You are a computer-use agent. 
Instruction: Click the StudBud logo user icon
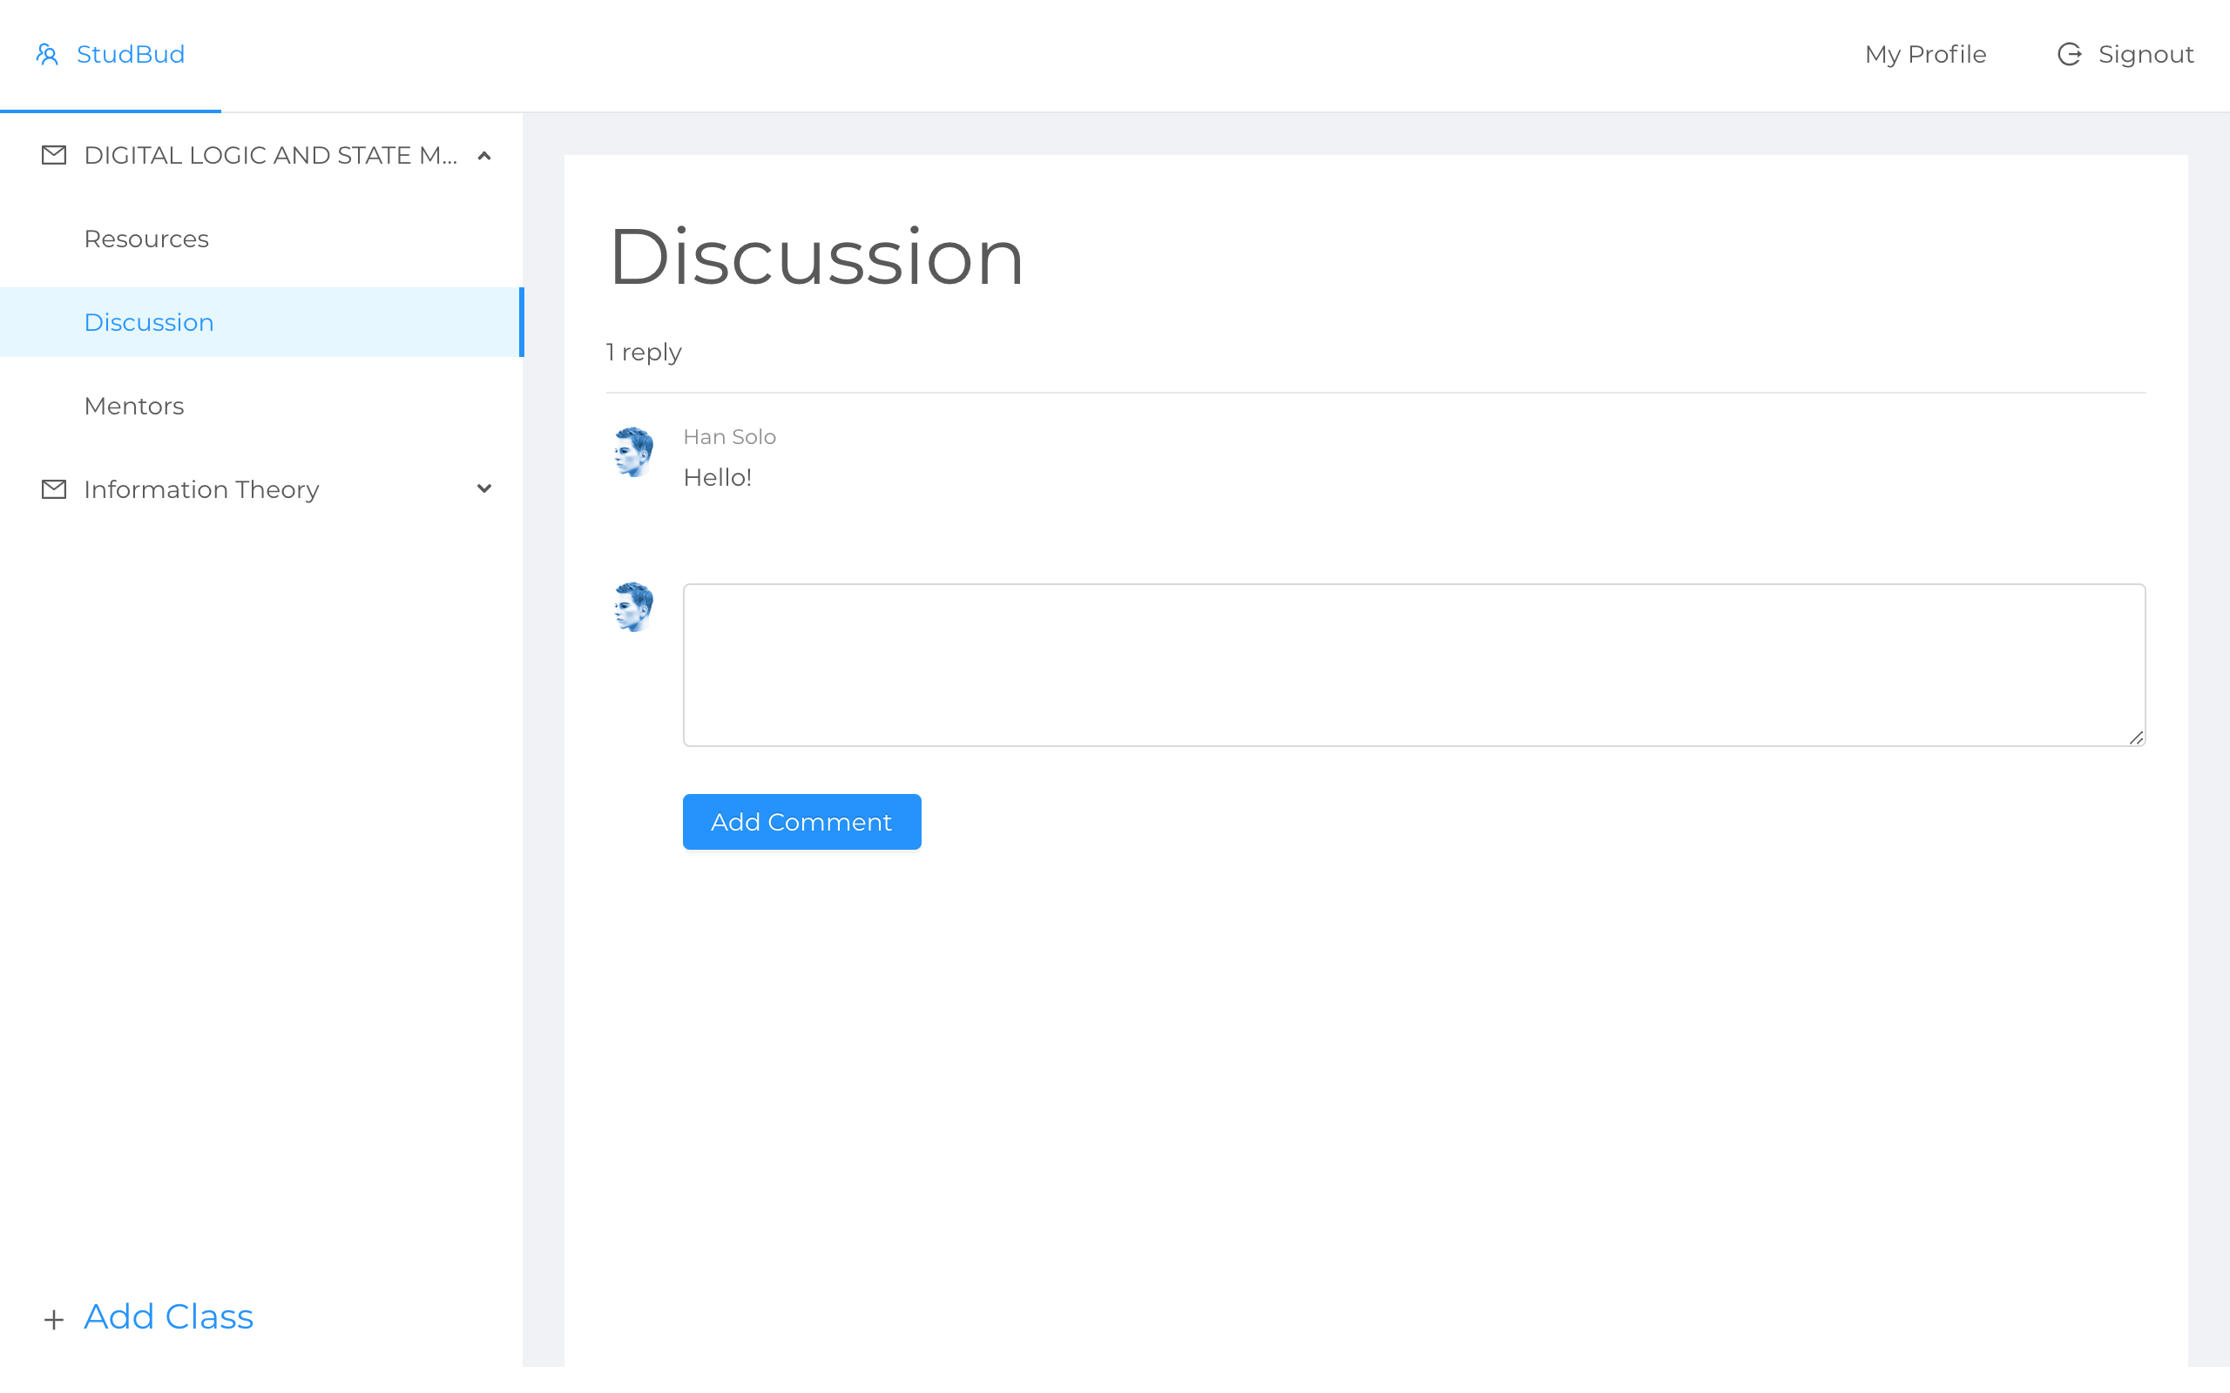pyautogui.click(x=47, y=54)
